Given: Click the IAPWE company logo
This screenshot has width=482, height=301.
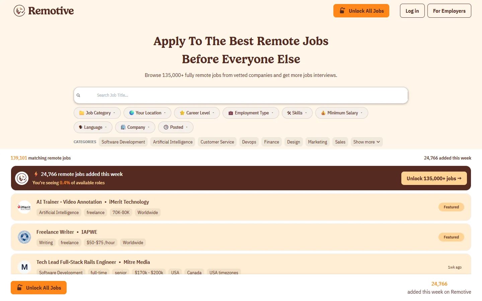Looking at the screenshot, I should tap(24, 237).
